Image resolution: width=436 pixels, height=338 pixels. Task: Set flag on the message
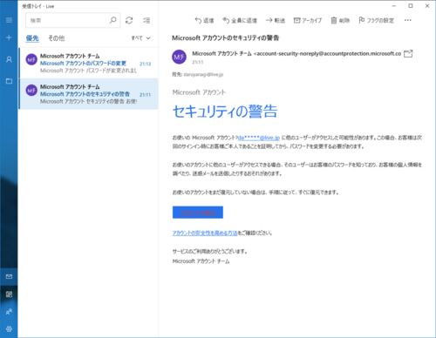tap(377, 20)
